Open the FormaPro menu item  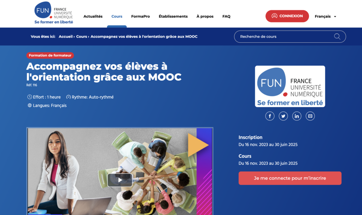[x=140, y=16]
